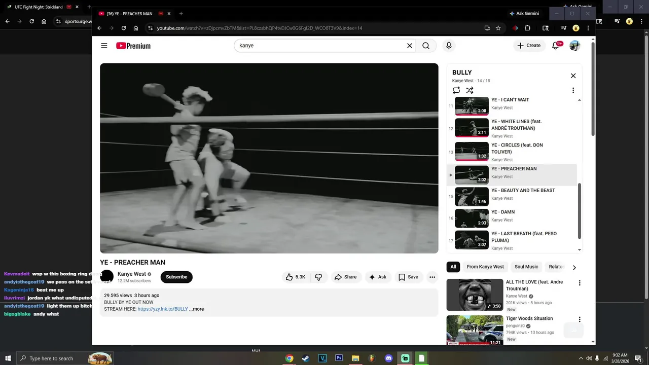The height and width of the screenshot is (365, 649).
Task: Show more chips with right arrow
Action: click(574, 267)
